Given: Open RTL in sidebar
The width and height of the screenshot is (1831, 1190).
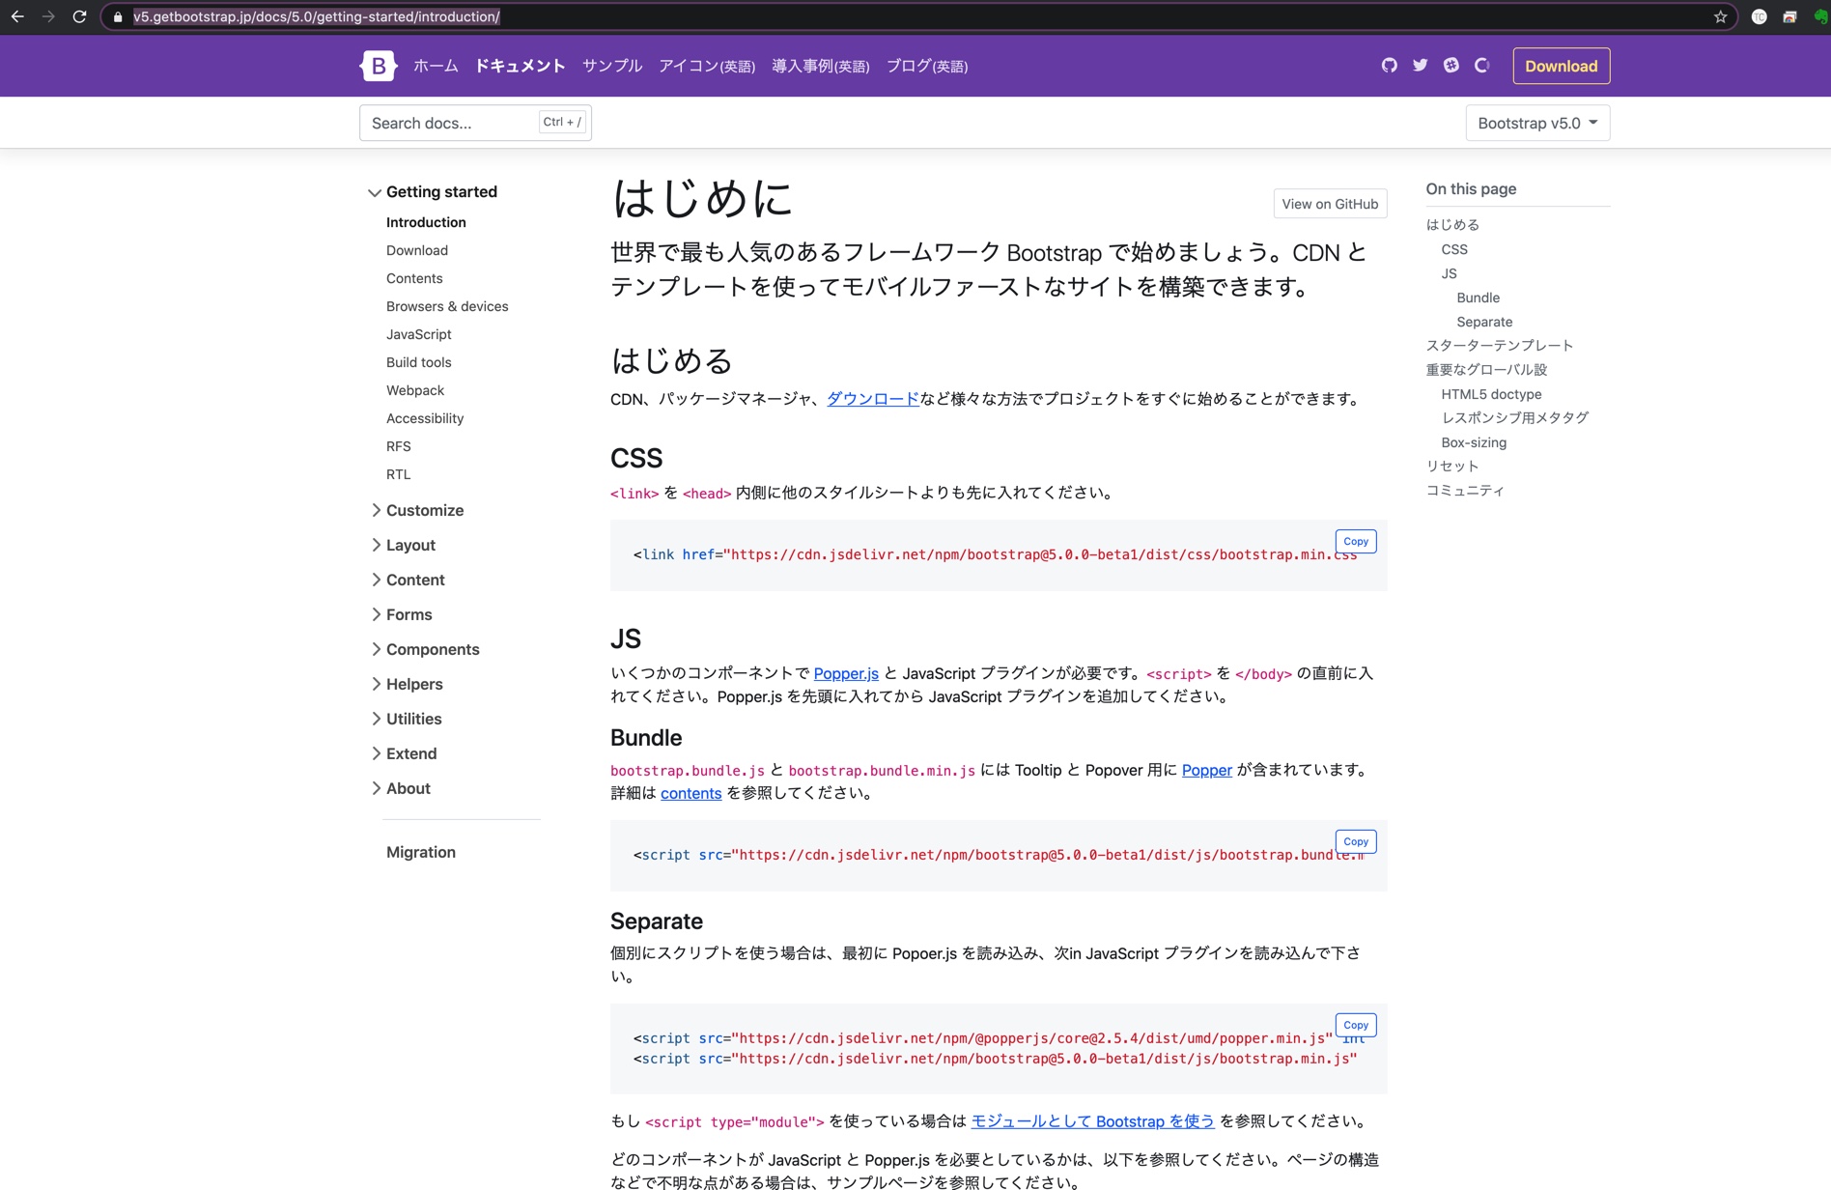Looking at the screenshot, I should coord(399,474).
